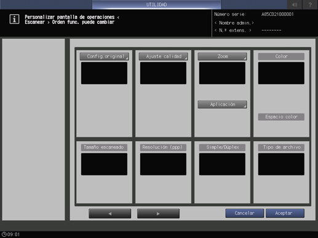Click black preview under Tamaño escaneado

click(104, 164)
